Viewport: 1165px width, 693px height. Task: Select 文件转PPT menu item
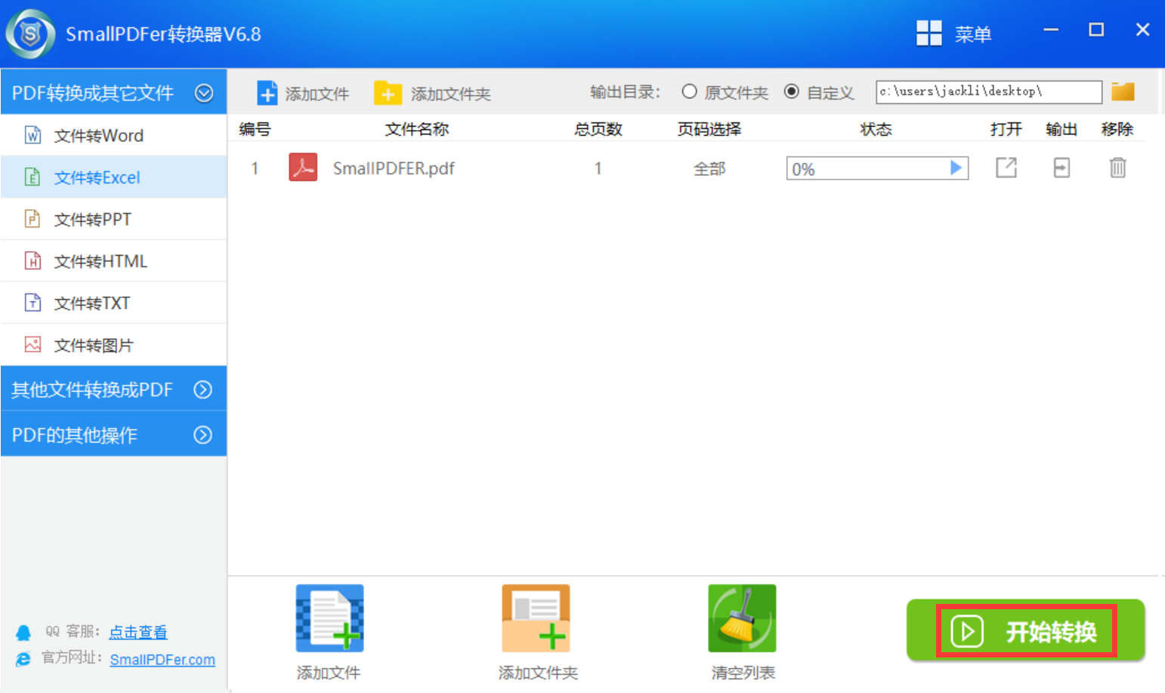pyautogui.click(x=113, y=219)
